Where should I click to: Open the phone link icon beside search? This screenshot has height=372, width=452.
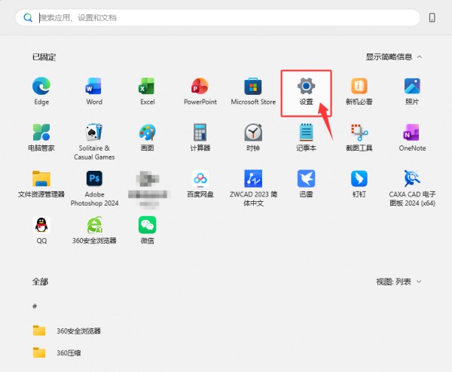[x=432, y=17]
